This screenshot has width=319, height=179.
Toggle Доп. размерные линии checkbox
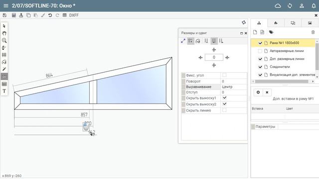coord(260,59)
